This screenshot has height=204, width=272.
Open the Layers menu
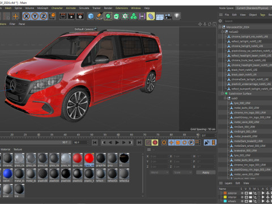tap(228, 183)
